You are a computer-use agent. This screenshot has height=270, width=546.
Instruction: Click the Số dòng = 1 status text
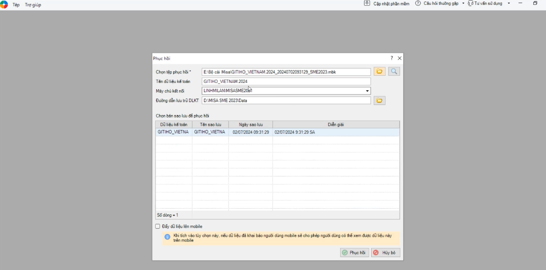tap(168, 215)
